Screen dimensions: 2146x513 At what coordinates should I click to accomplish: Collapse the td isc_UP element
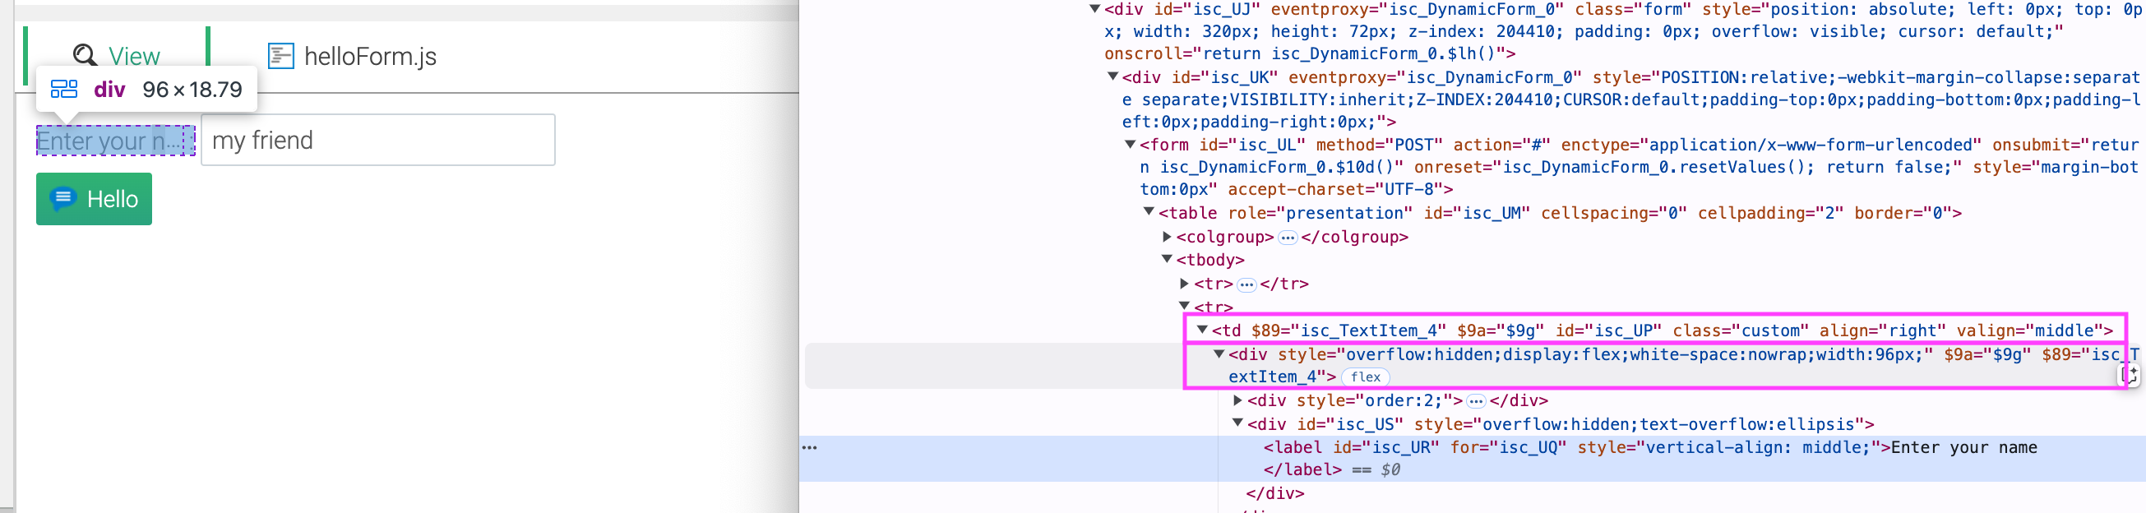tap(1202, 330)
